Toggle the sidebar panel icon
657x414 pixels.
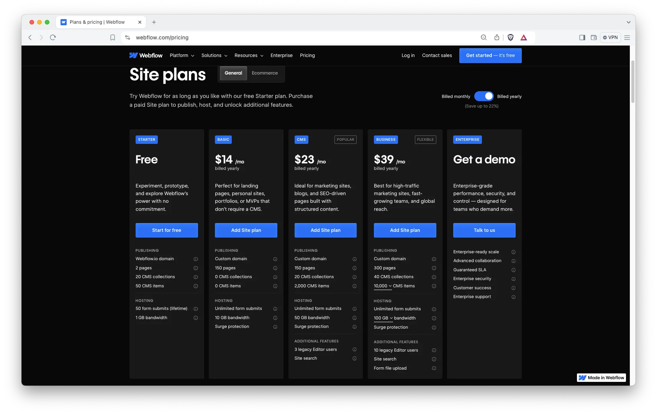582,37
